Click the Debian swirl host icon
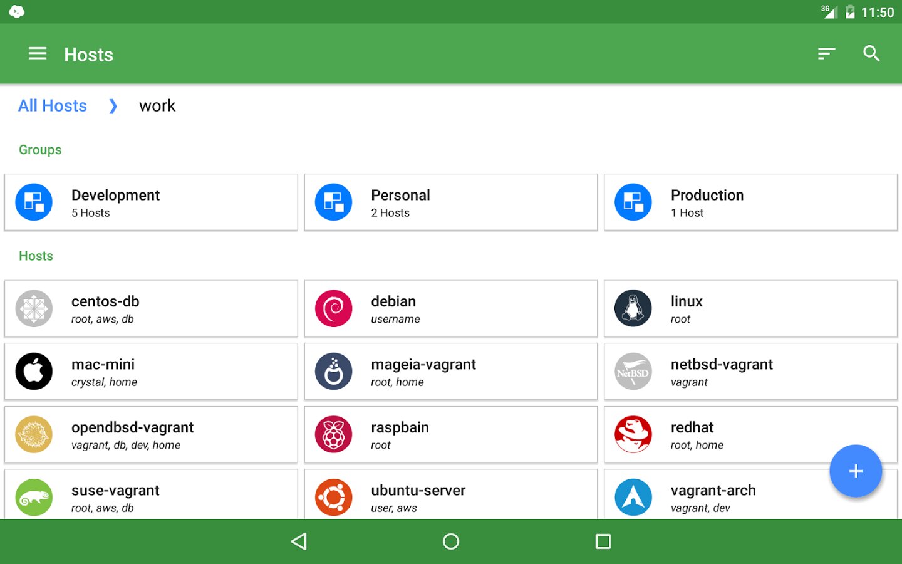The width and height of the screenshot is (902, 564). [334, 308]
